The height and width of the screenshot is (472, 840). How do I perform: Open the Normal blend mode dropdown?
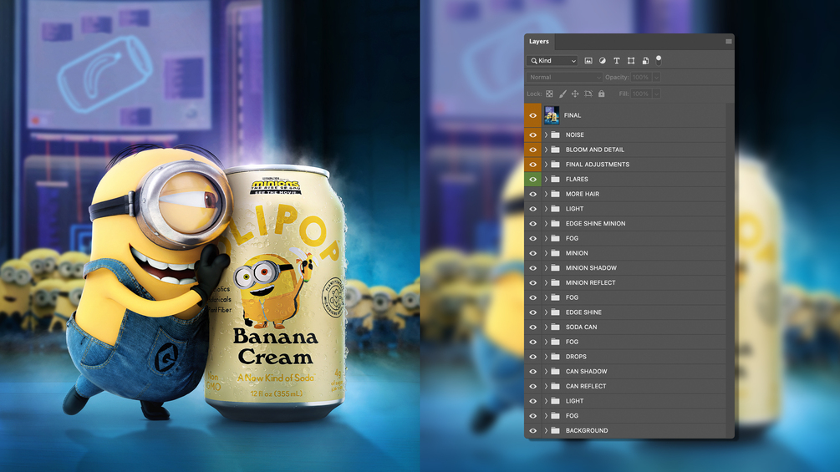565,77
